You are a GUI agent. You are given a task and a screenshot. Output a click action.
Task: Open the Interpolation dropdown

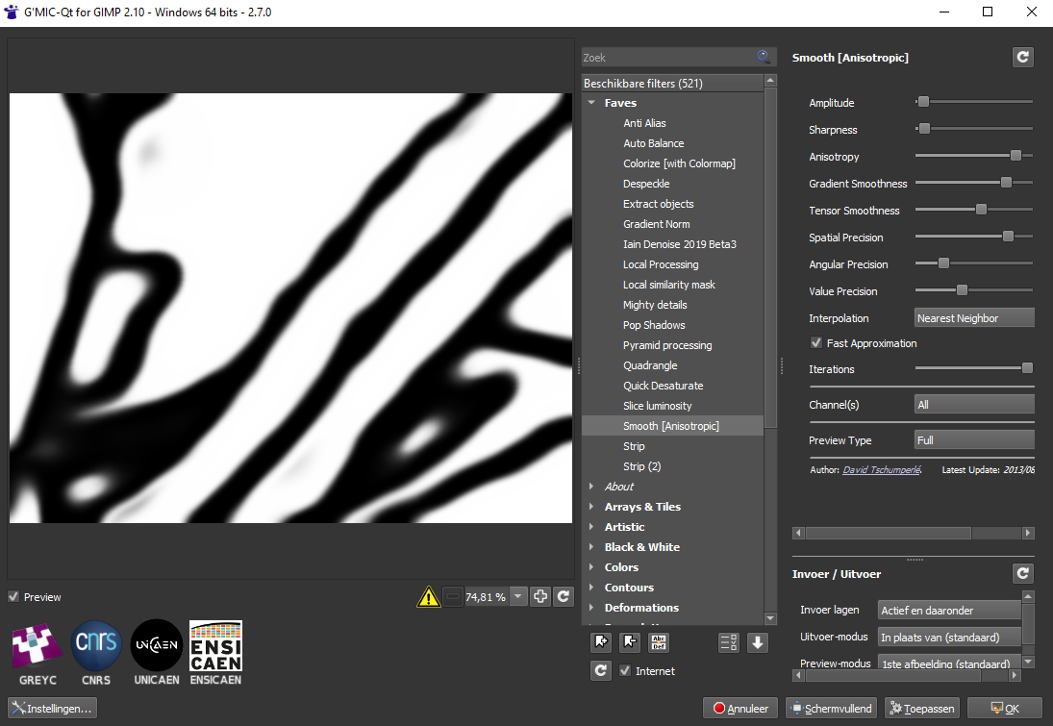pos(974,317)
